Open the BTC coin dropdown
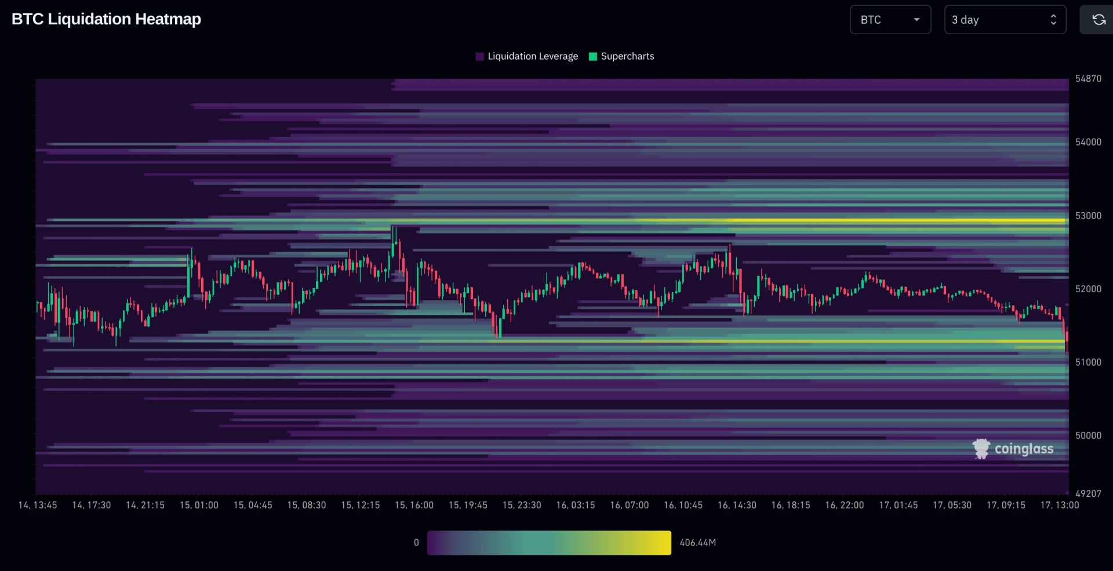 pos(890,20)
